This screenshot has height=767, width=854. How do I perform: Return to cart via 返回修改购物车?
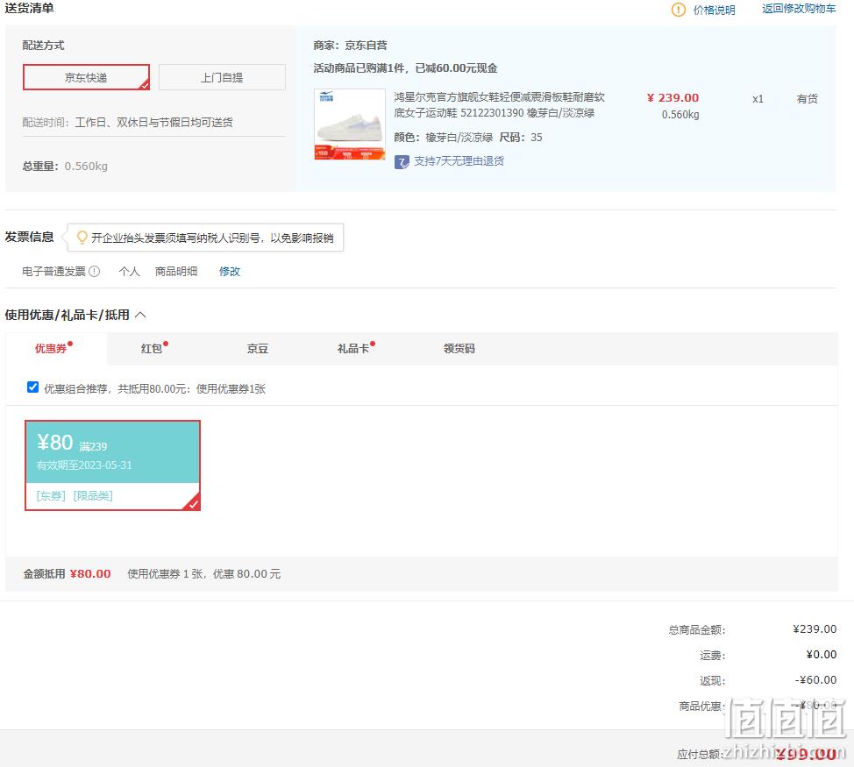[799, 9]
